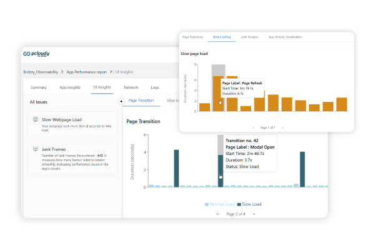Click the first dark Slow Load bar
The width and height of the screenshot is (375, 250).
pos(176,167)
